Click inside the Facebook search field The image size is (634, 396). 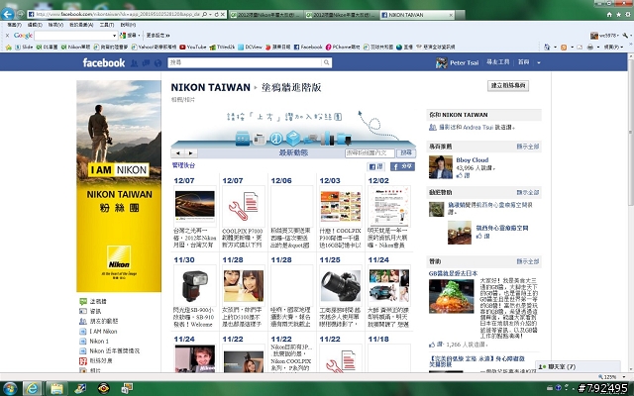click(245, 62)
